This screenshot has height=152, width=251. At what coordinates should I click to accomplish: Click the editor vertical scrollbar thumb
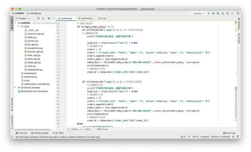click(236, 104)
